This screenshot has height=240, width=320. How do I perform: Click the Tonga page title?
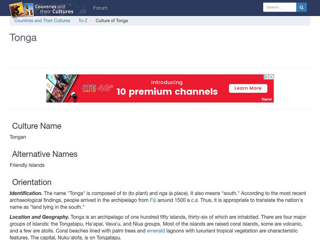click(23, 38)
